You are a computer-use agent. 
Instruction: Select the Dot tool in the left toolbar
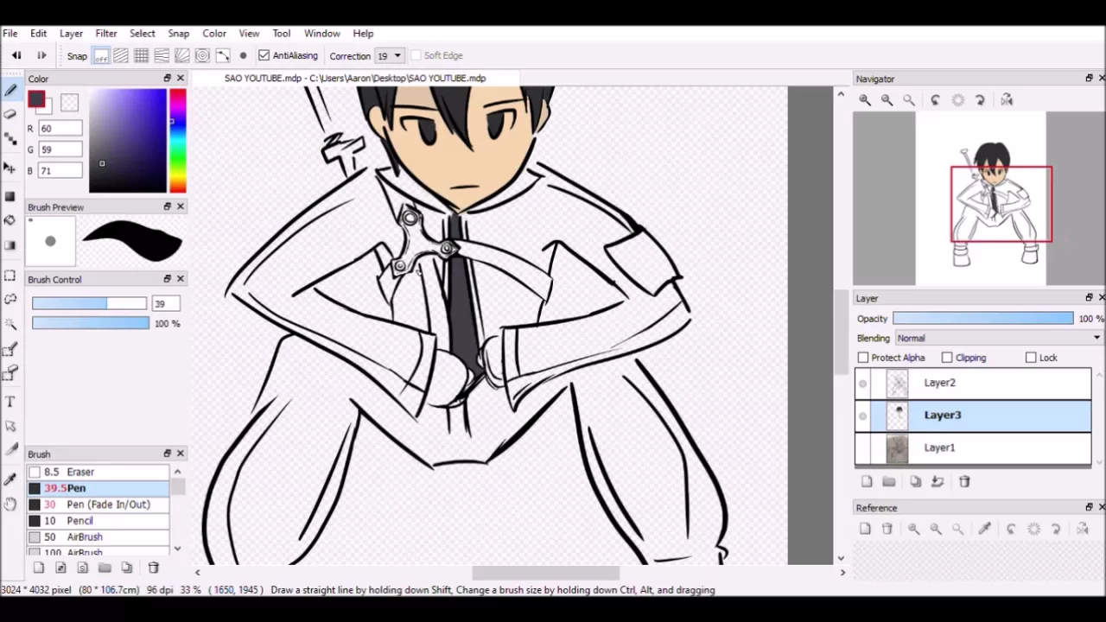click(x=10, y=138)
